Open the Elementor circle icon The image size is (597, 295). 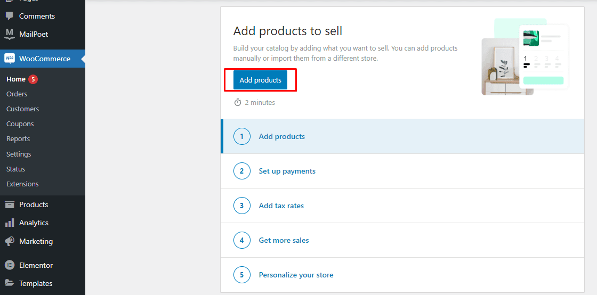click(10, 265)
